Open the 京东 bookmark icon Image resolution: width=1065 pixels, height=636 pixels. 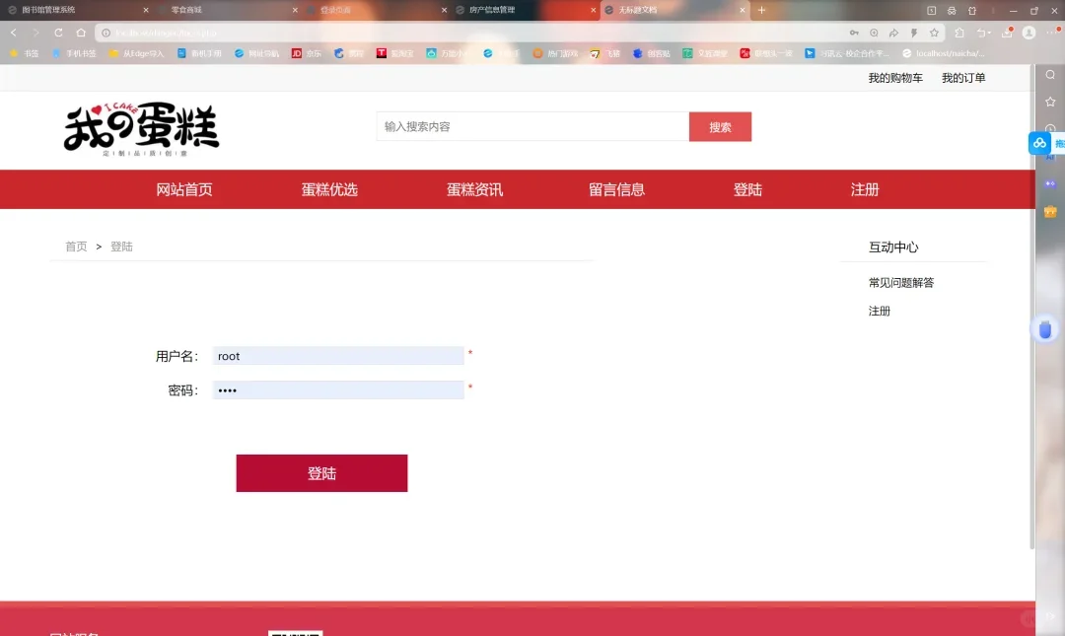pyautogui.click(x=298, y=54)
